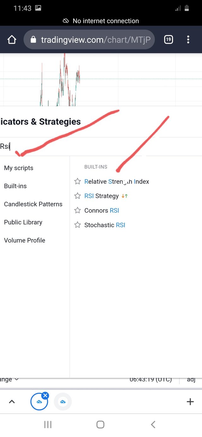202x437 pixels.
Task: Expand the tab strip with up chevron
Action: coord(12,402)
